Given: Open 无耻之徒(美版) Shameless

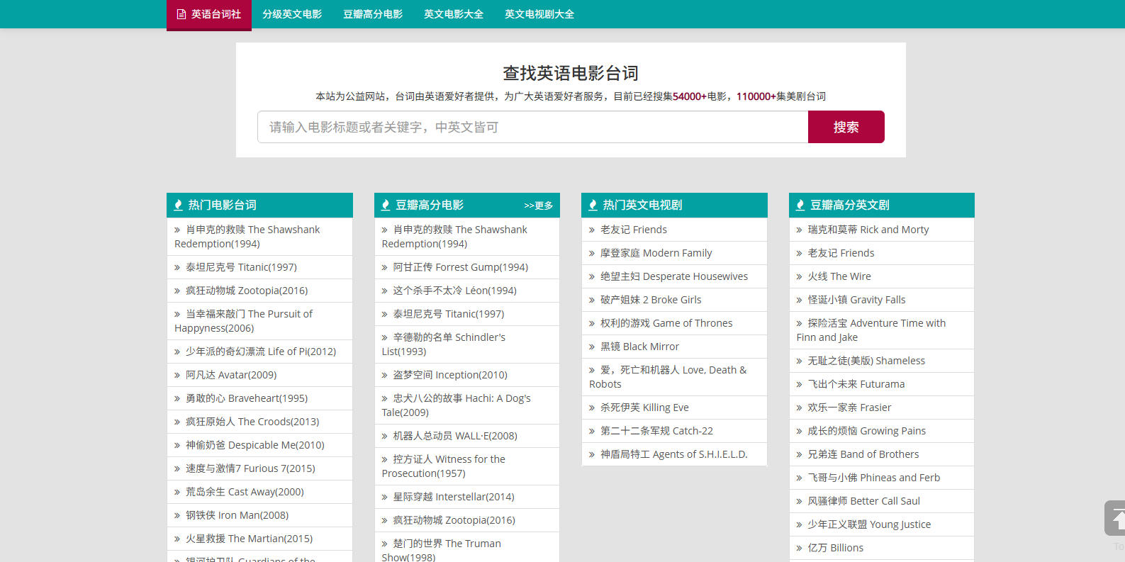Looking at the screenshot, I should [x=866, y=361].
